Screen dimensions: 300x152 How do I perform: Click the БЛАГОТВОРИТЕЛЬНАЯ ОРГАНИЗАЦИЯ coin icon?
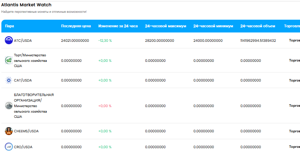9,106
